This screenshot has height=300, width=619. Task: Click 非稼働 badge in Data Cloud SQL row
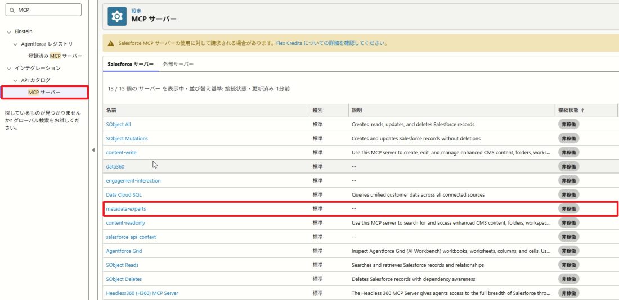pyautogui.click(x=568, y=195)
